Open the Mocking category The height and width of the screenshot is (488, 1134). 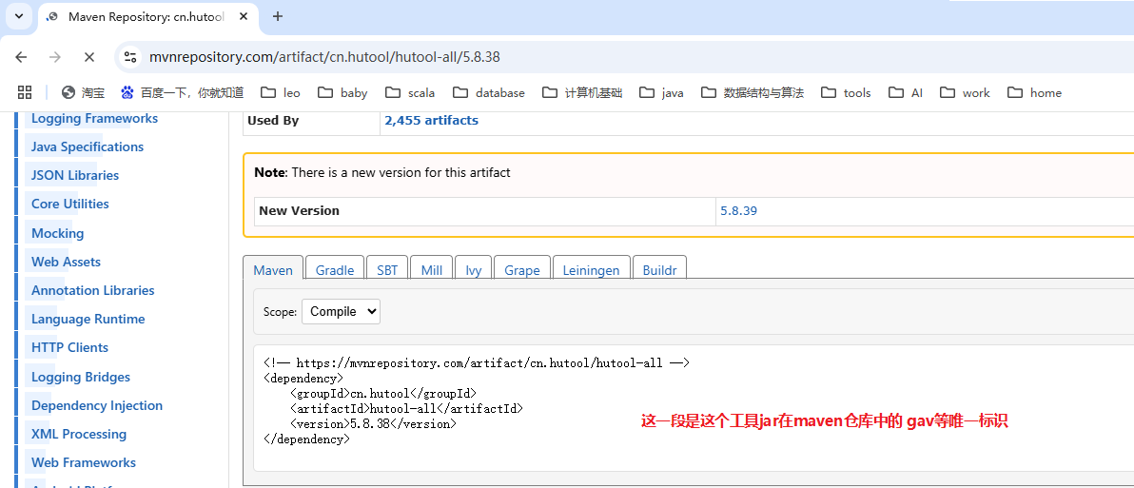point(58,233)
